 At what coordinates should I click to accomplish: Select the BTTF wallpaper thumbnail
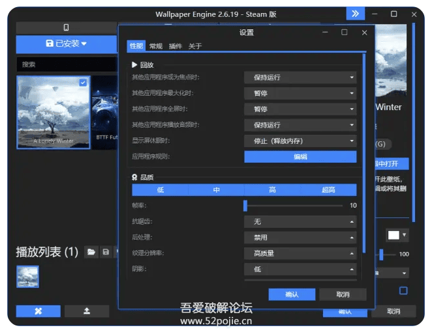point(105,113)
